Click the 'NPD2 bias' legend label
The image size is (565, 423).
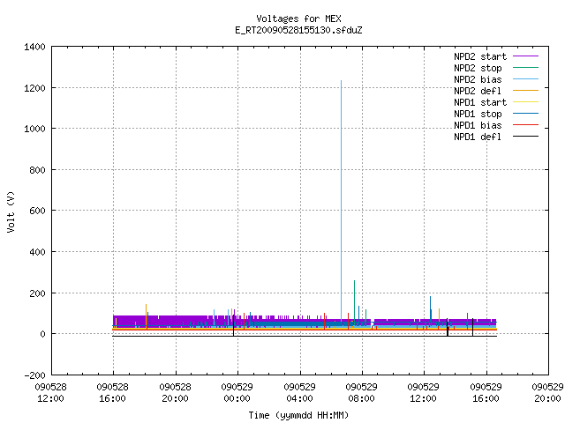point(478,79)
